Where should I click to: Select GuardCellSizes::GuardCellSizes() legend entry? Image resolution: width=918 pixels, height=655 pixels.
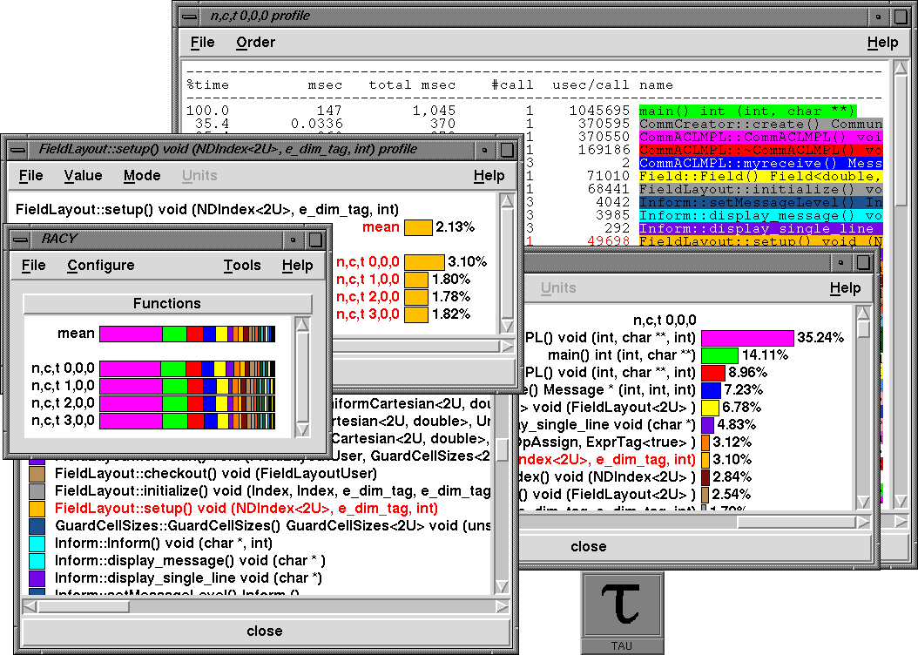pyautogui.click(x=273, y=526)
